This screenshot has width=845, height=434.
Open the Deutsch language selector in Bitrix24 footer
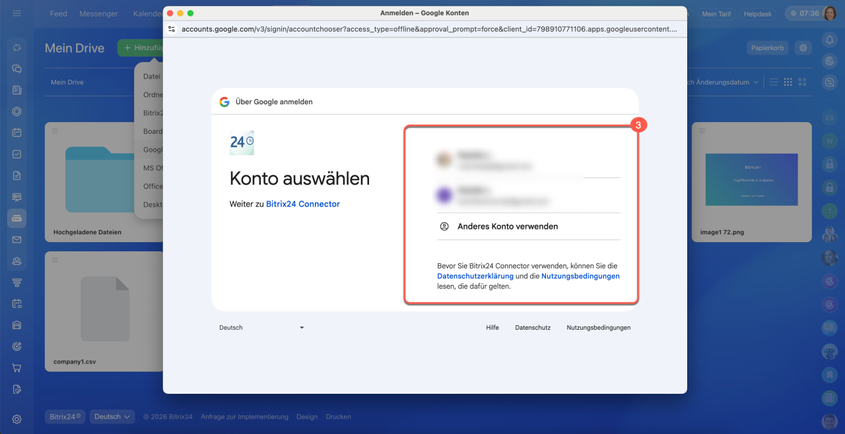(112, 417)
